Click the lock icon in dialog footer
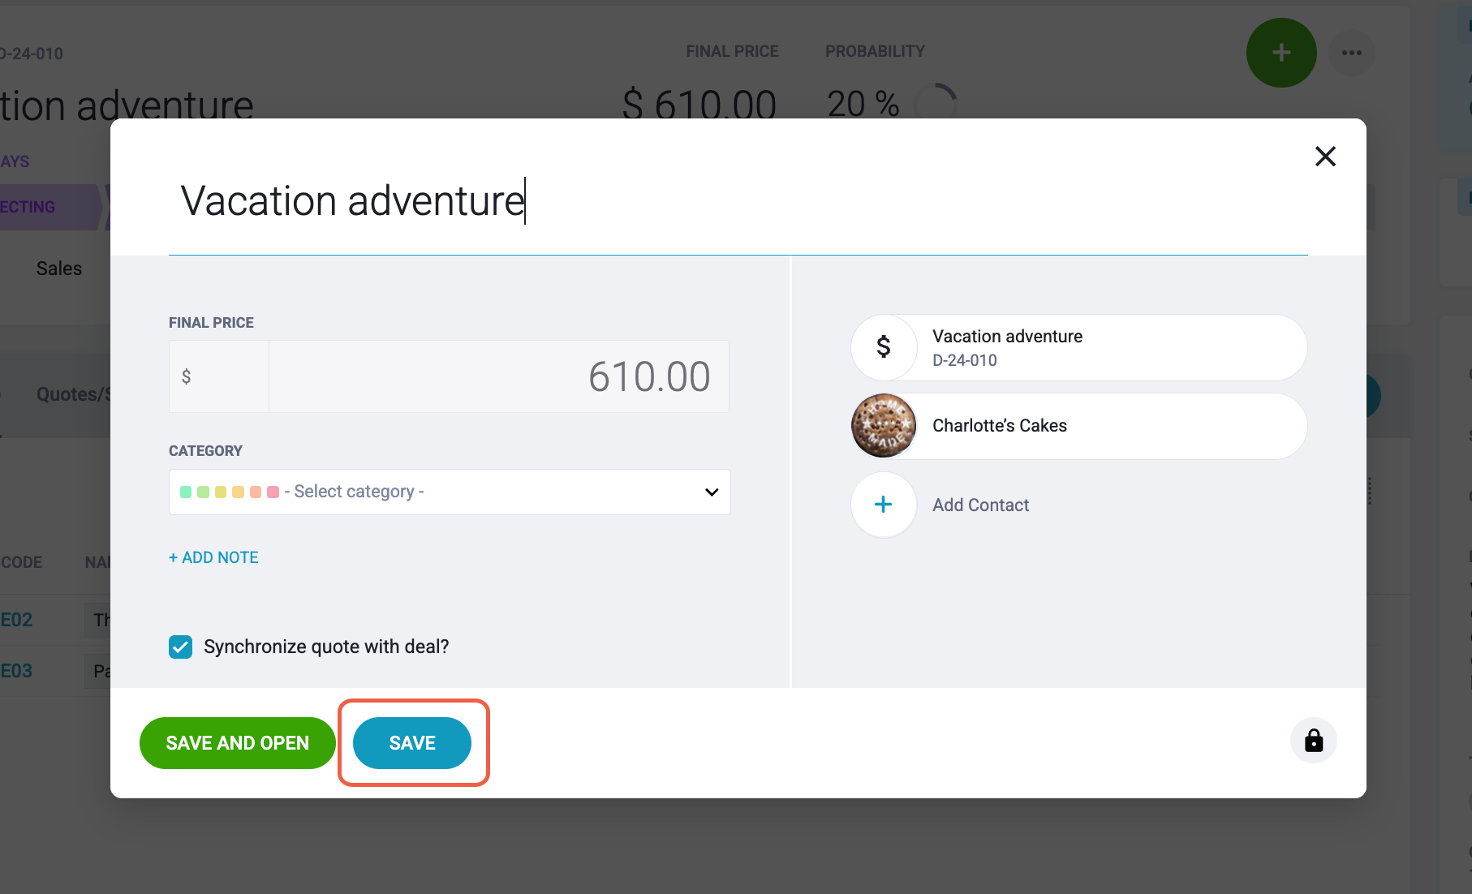The width and height of the screenshot is (1472, 894). pyautogui.click(x=1314, y=741)
